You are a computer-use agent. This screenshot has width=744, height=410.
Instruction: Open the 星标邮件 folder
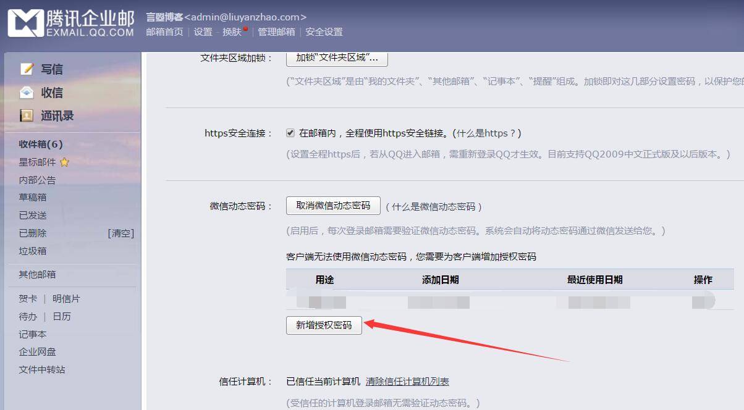(x=37, y=162)
